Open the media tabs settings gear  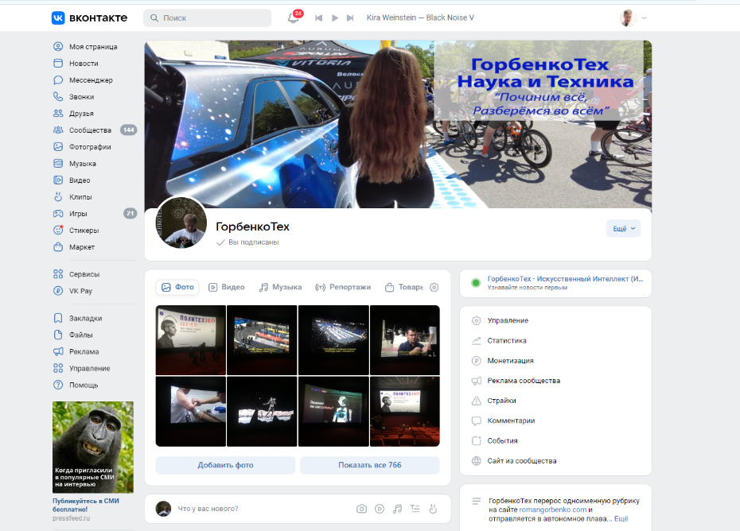point(434,288)
